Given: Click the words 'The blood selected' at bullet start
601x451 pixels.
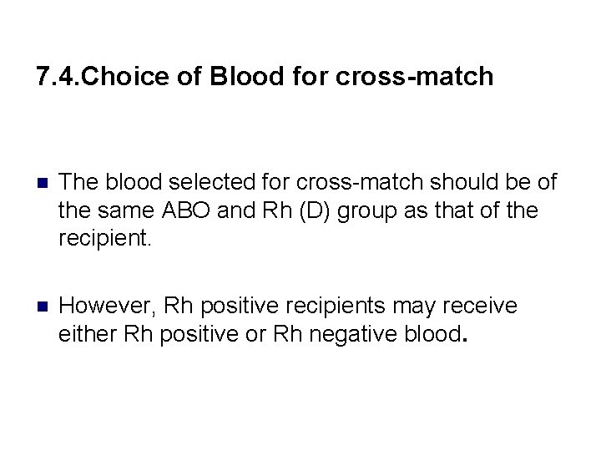Looking at the screenshot, I should (x=157, y=182).
